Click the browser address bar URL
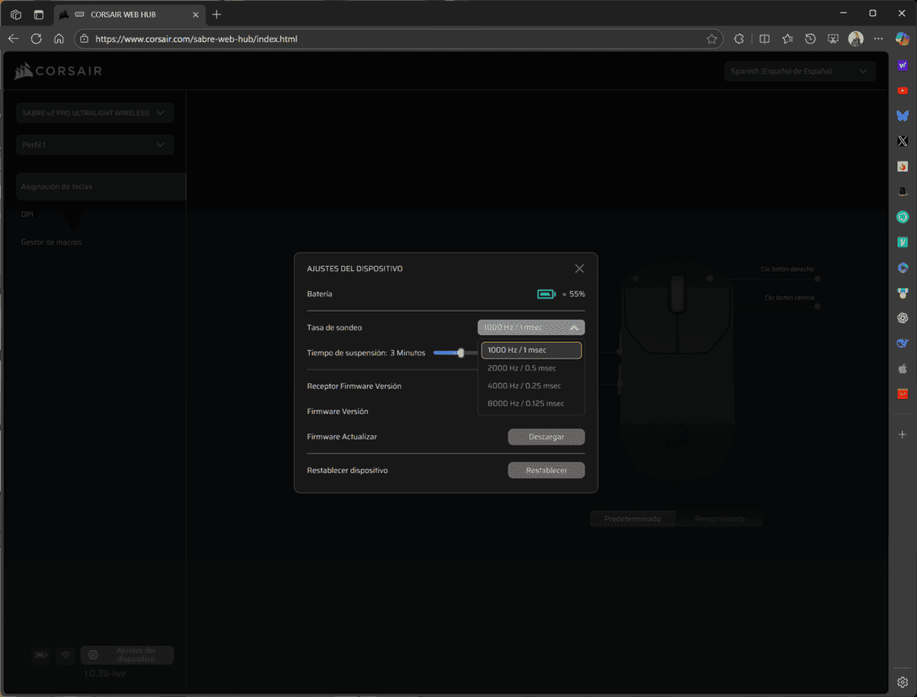Screen dimensions: 917x697 [196, 39]
